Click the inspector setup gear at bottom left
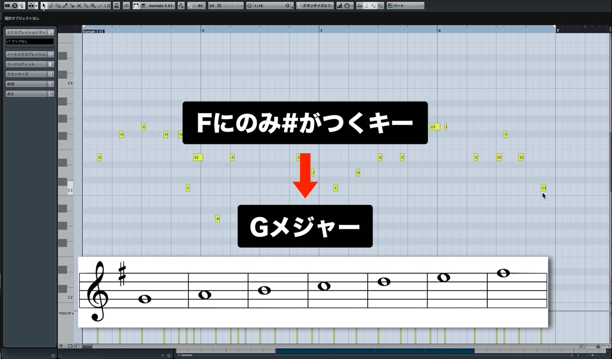 point(53,356)
